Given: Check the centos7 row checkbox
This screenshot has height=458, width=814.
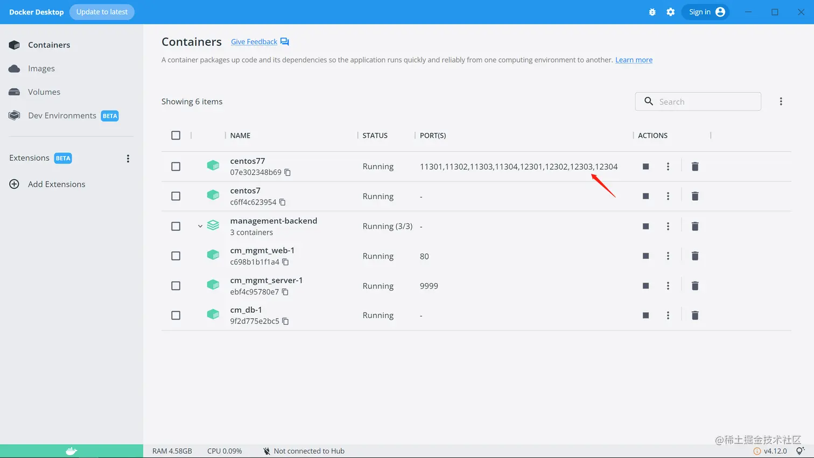Looking at the screenshot, I should 176,196.
